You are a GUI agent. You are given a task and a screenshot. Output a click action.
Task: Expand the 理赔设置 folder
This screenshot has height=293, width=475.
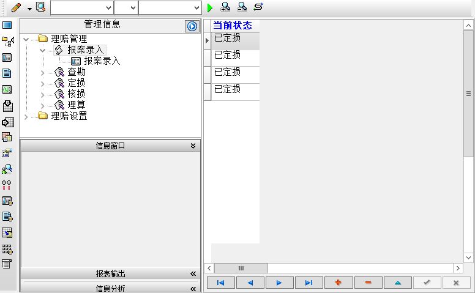26,117
